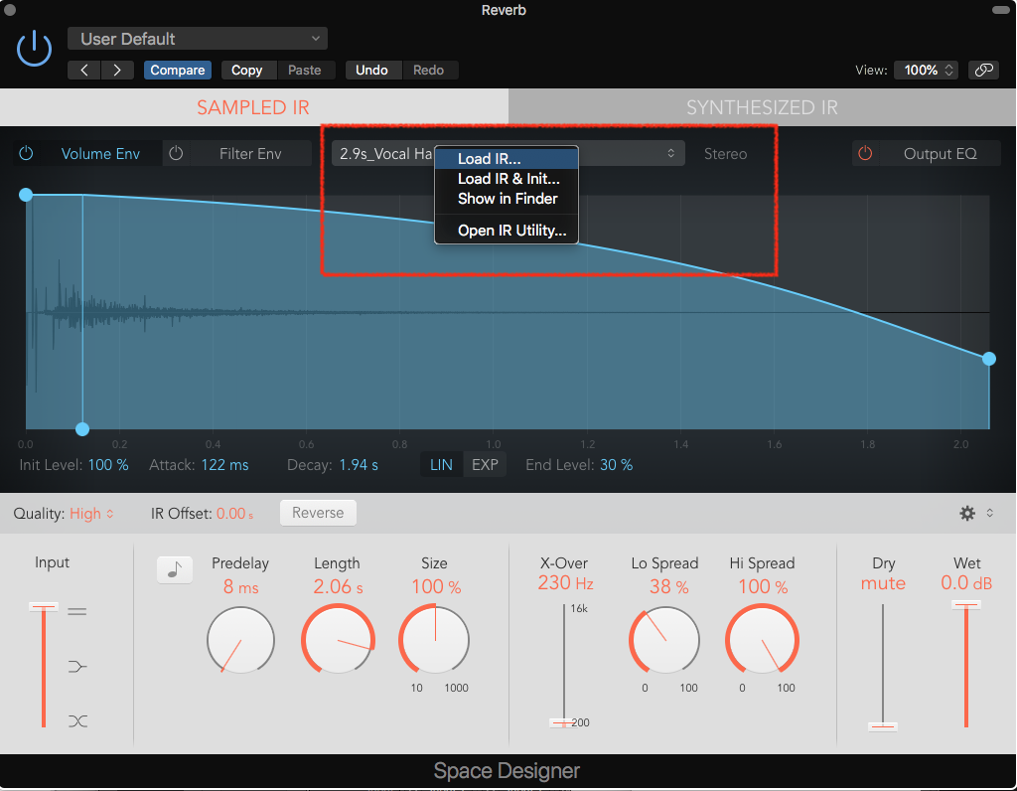Select swap channels input mode icon

pyautogui.click(x=77, y=720)
